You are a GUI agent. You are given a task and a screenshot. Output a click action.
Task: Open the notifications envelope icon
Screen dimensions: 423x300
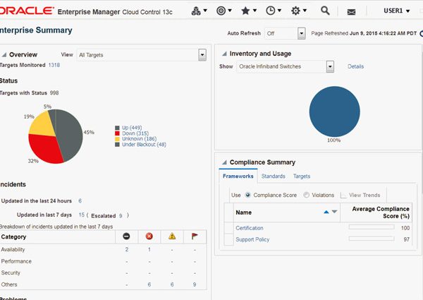tap(351, 12)
